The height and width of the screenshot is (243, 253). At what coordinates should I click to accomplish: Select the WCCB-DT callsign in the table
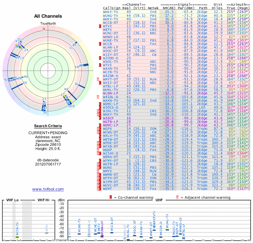point(111,22)
